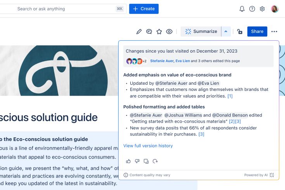Star this page as favorite
285x190 pixels.
tap(159, 32)
